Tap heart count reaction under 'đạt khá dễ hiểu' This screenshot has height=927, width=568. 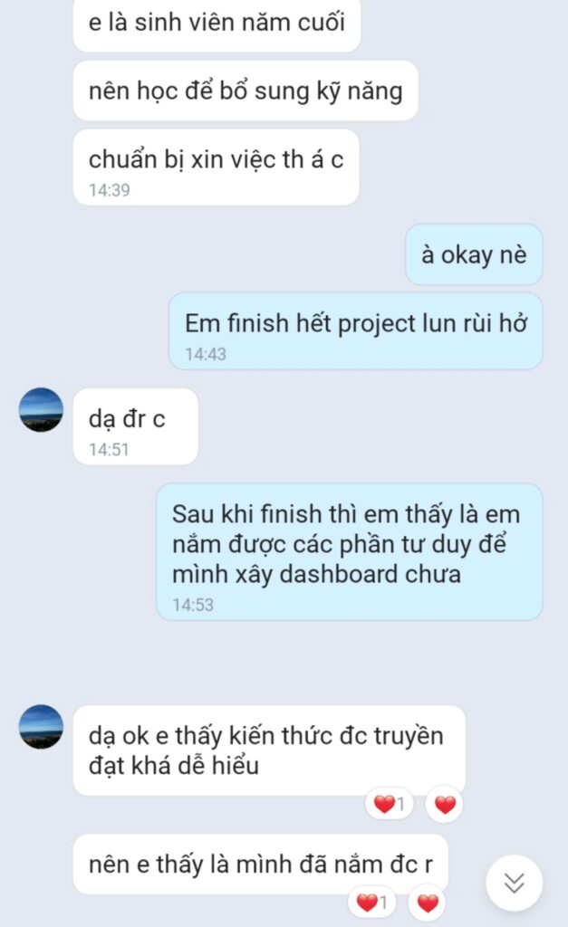(x=389, y=804)
